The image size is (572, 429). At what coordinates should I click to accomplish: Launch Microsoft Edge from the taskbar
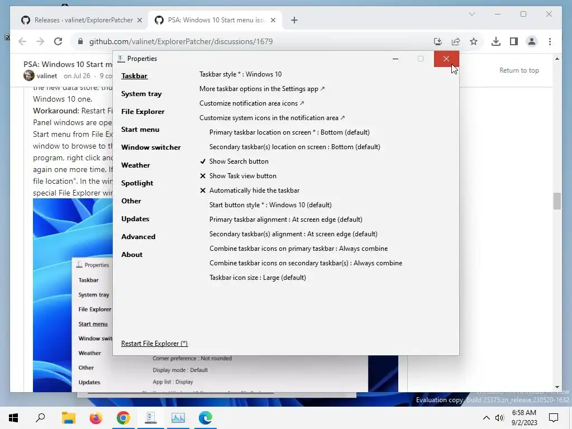pos(206,418)
